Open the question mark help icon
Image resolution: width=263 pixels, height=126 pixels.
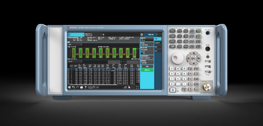pos(85,87)
